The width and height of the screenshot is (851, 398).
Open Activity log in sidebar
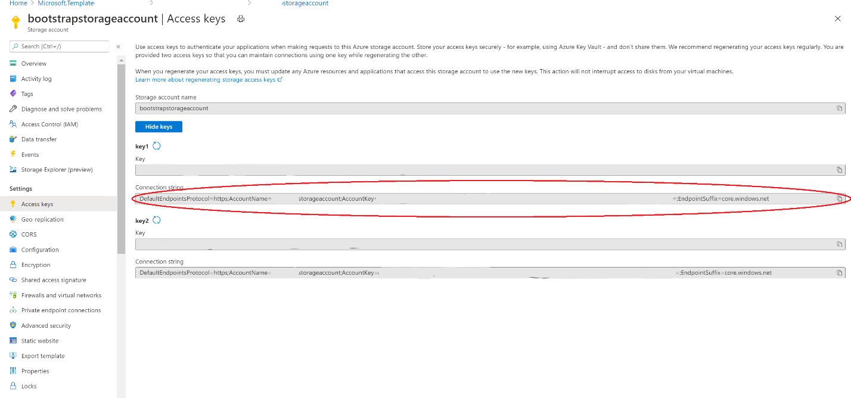[36, 79]
